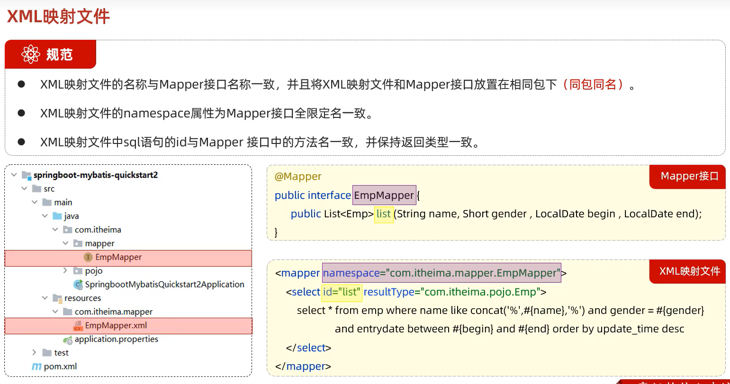Viewport: 730px width, 384px height.
Task: Click the Maven pom.xml icon
Action: 36,366
